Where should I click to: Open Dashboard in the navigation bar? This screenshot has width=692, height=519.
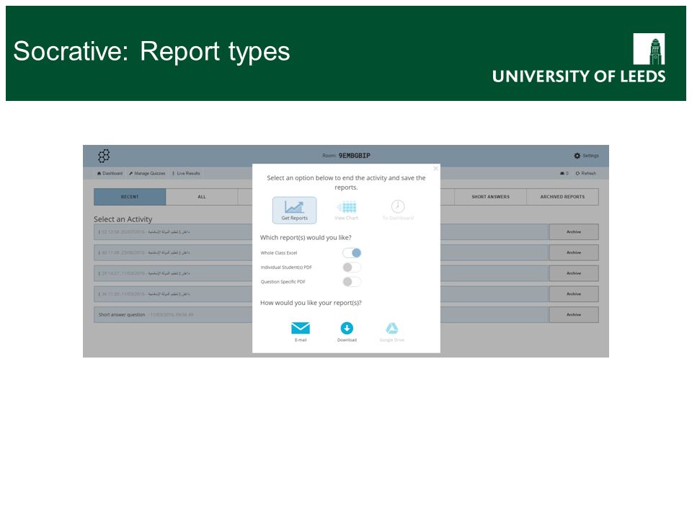coord(110,174)
